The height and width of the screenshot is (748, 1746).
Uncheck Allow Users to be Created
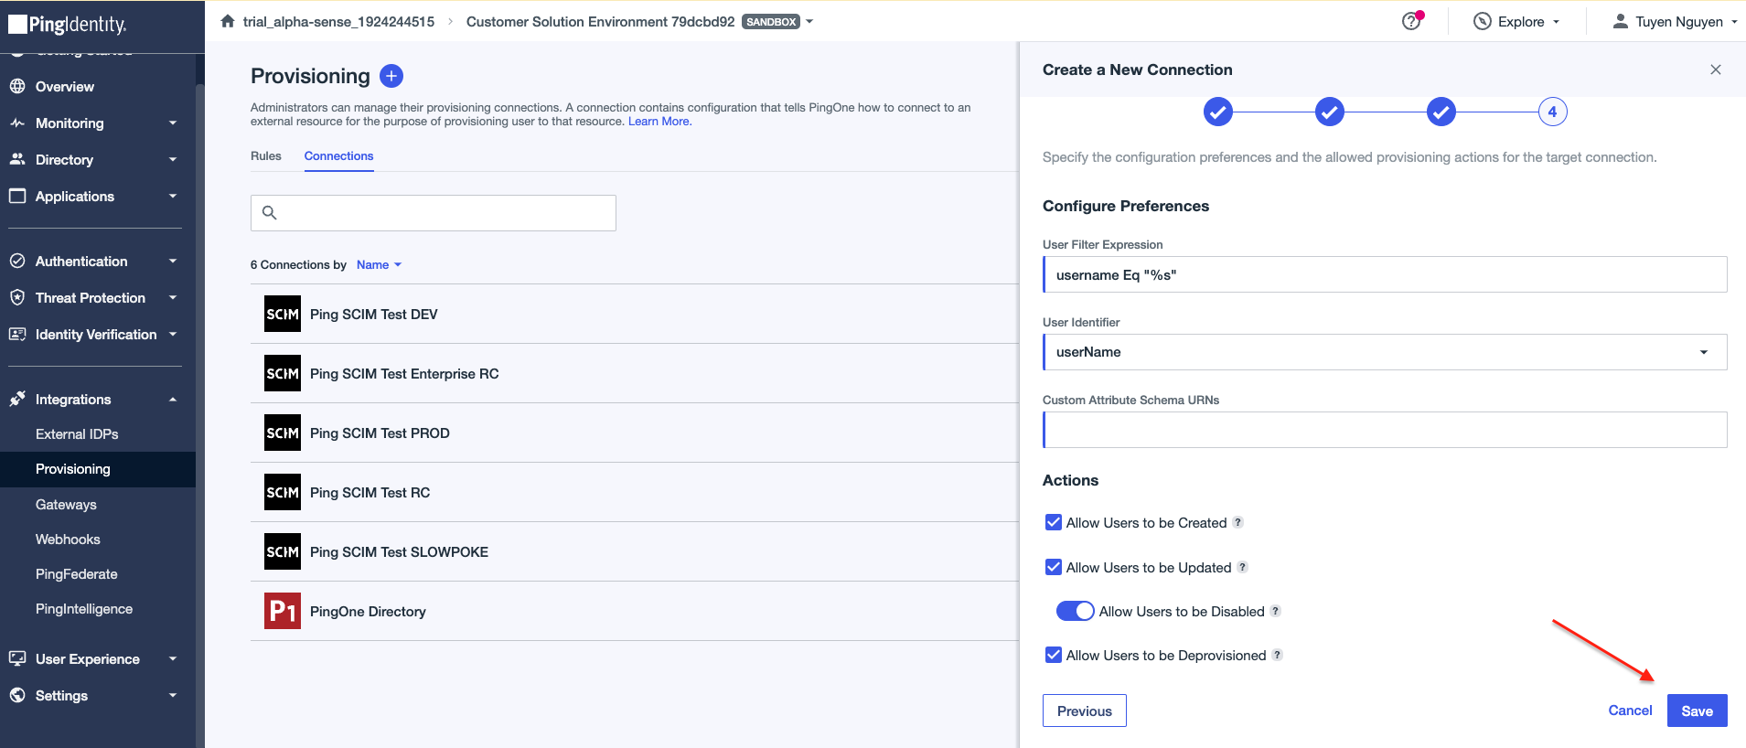pos(1054,522)
